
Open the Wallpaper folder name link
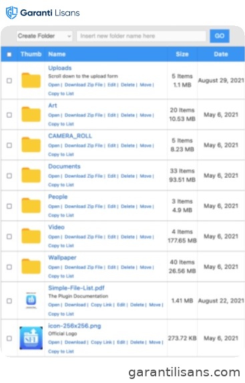62,257
